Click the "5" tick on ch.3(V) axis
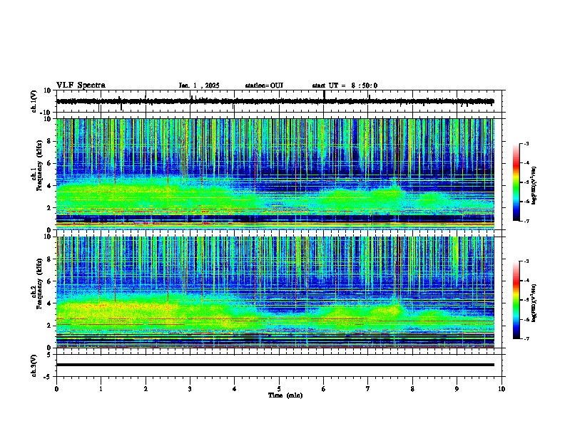Screen dimensions: 565x436 [50, 355]
